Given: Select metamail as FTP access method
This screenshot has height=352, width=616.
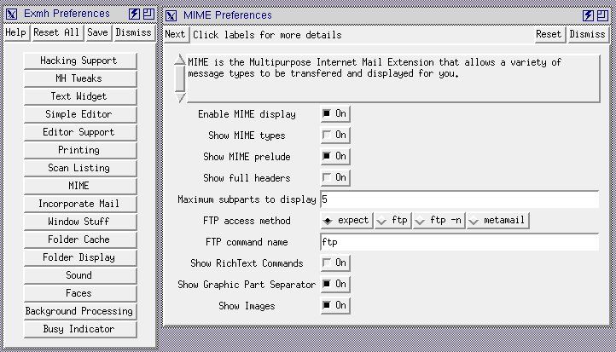Looking at the screenshot, I should tap(497, 221).
